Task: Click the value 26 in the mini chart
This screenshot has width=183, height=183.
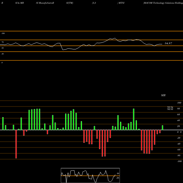Action: click(x=118, y=178)
